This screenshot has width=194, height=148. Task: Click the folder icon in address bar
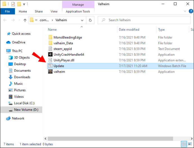tap(32, 20)
